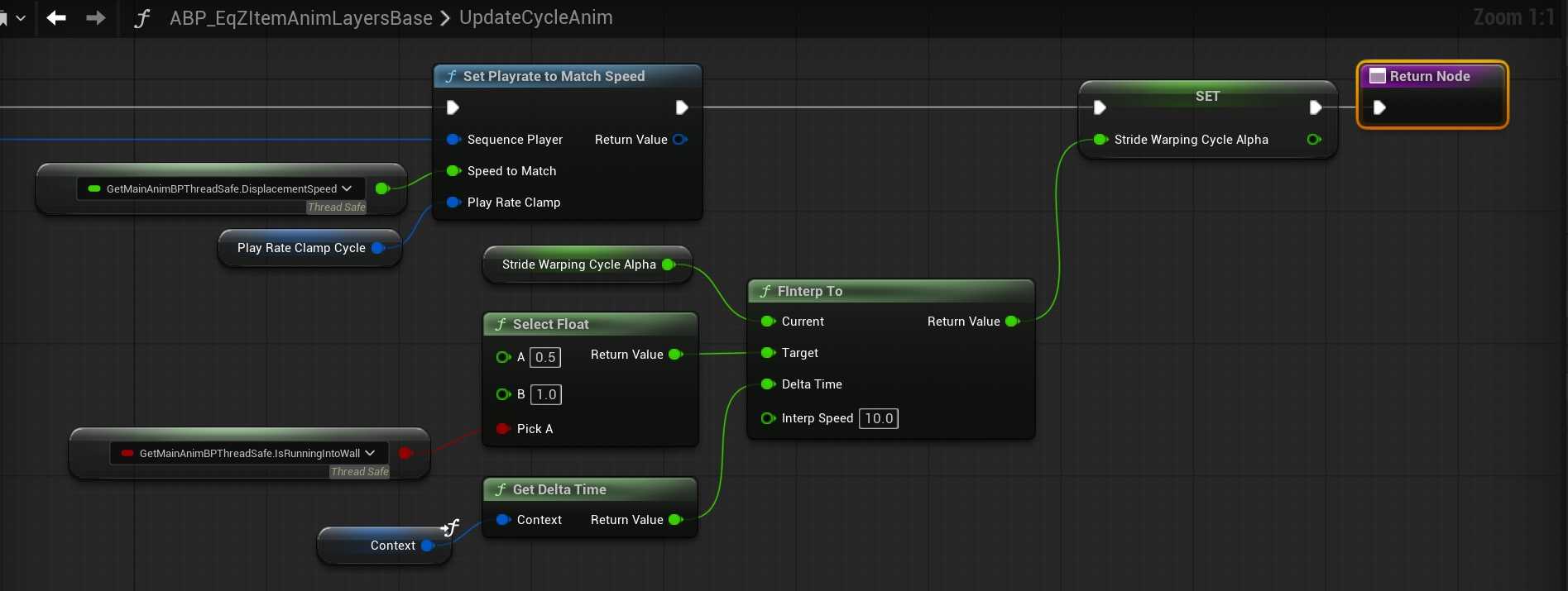
Task: Click ABP_EqZItemAnimLayersBase breadcrumb
Action: 300,17
